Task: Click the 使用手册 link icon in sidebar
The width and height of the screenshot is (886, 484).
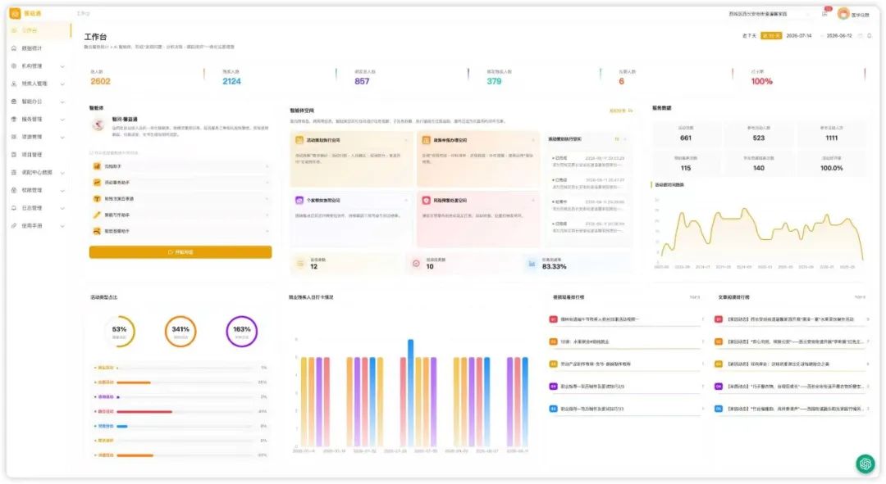Action: point(14,226)
